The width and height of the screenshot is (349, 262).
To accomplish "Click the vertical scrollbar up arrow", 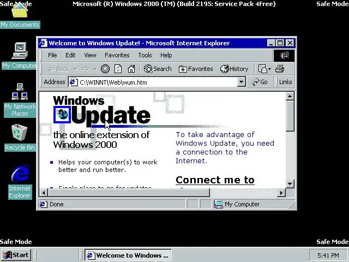I will point(290,96).
